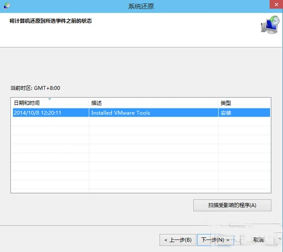Click the heading 将计算机还原到所选事件之前的状态
This screenshot has height=252, width=283.
(50, 21)
